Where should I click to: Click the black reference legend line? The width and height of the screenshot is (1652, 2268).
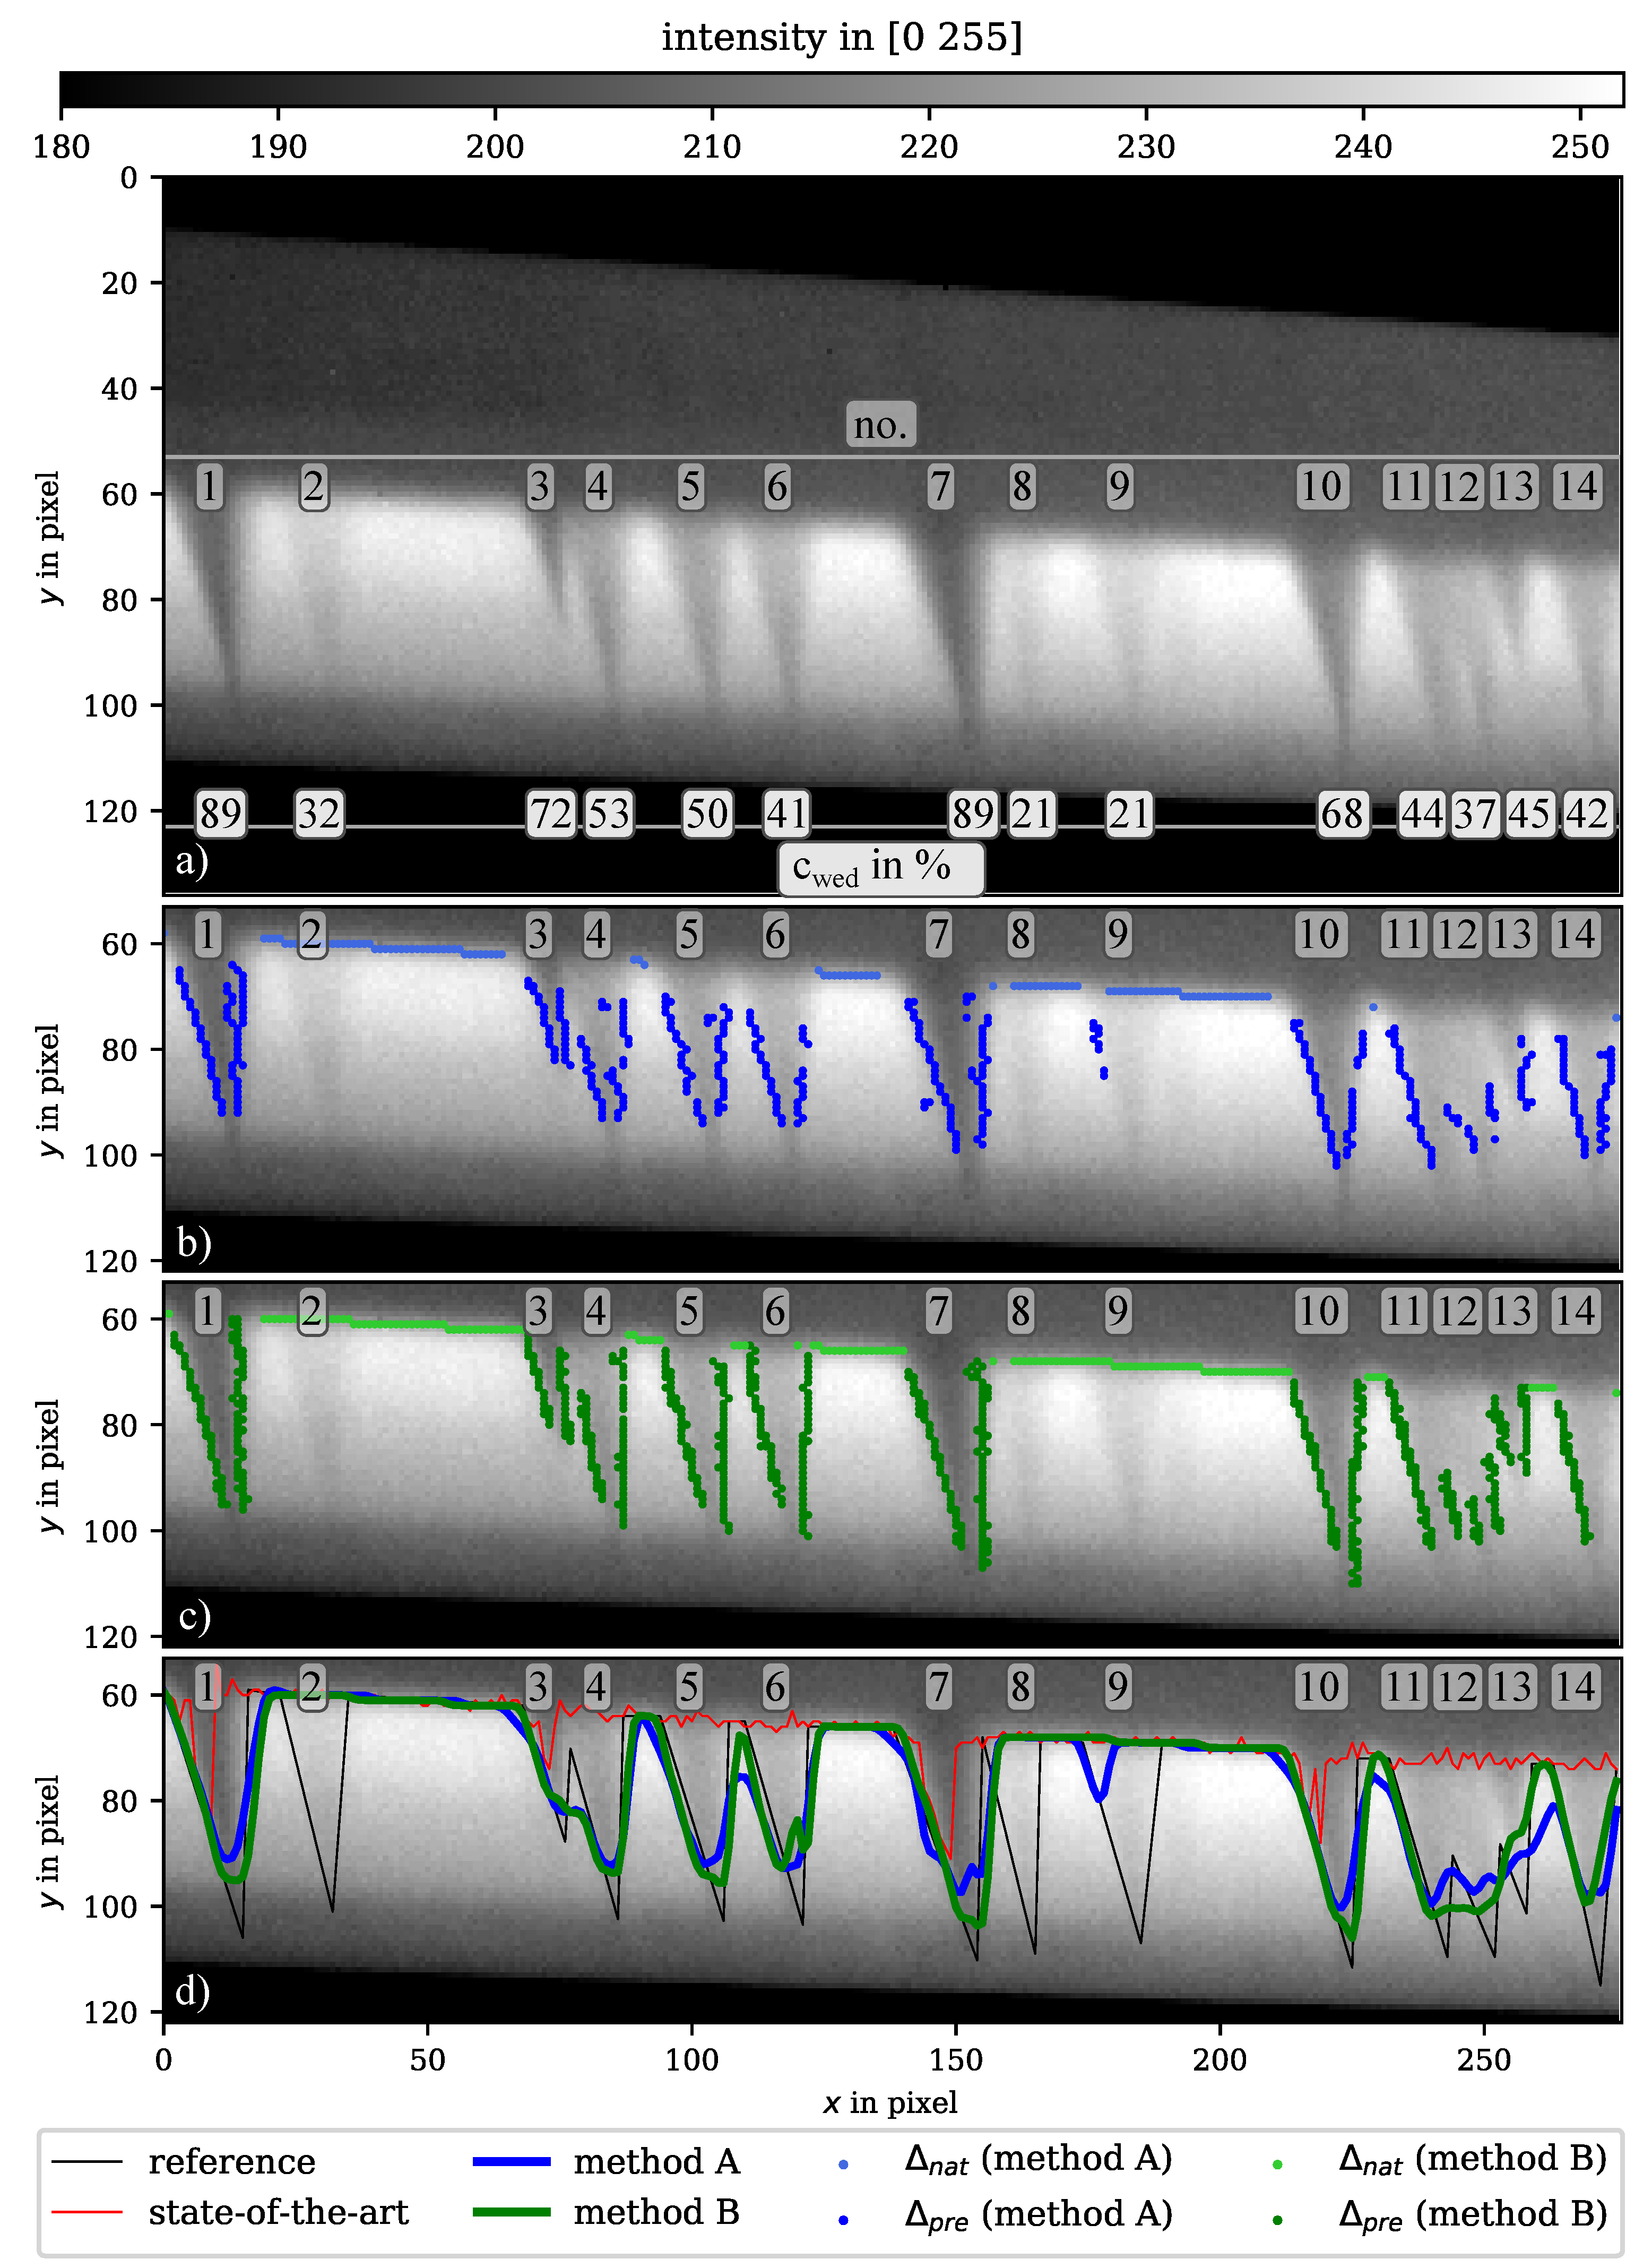(x=87, y=2162)
